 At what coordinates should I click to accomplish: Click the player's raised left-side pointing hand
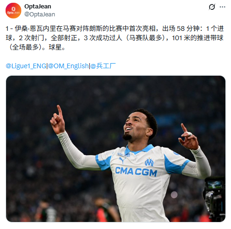(x=58, y=121)
